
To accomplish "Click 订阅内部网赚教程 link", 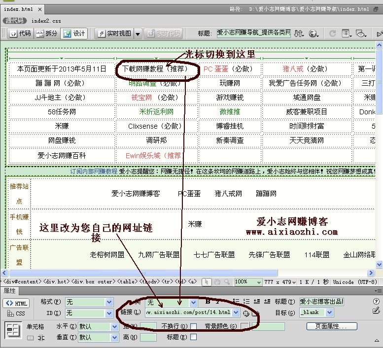I will click(x=94, y=171).
